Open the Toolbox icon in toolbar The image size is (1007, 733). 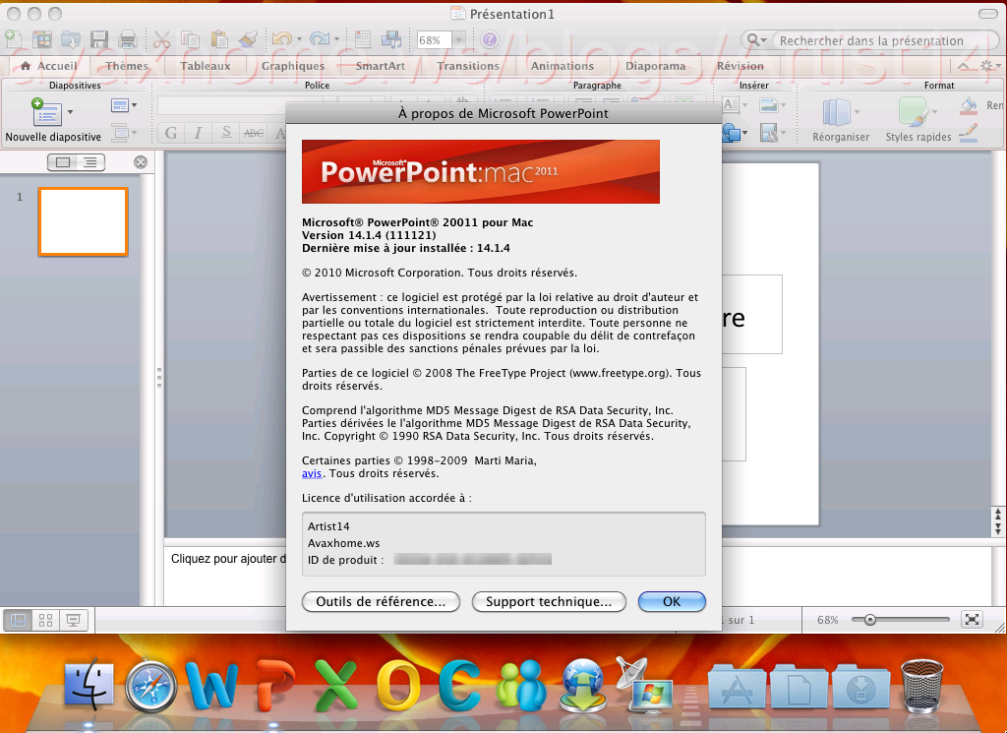[363, 39]
